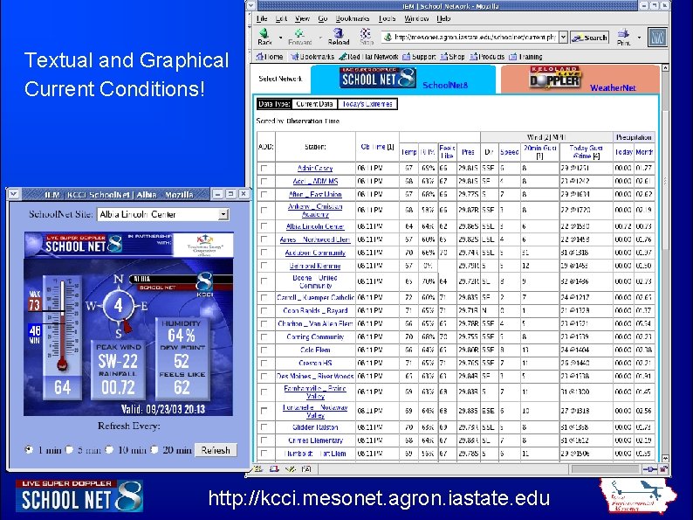Open the File menu
Screen dimensions: 693x520
click(x=262, y=18)
